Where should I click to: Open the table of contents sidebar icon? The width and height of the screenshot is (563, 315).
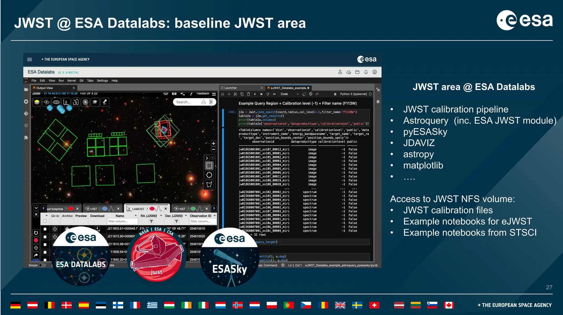(x=26, y=125)
